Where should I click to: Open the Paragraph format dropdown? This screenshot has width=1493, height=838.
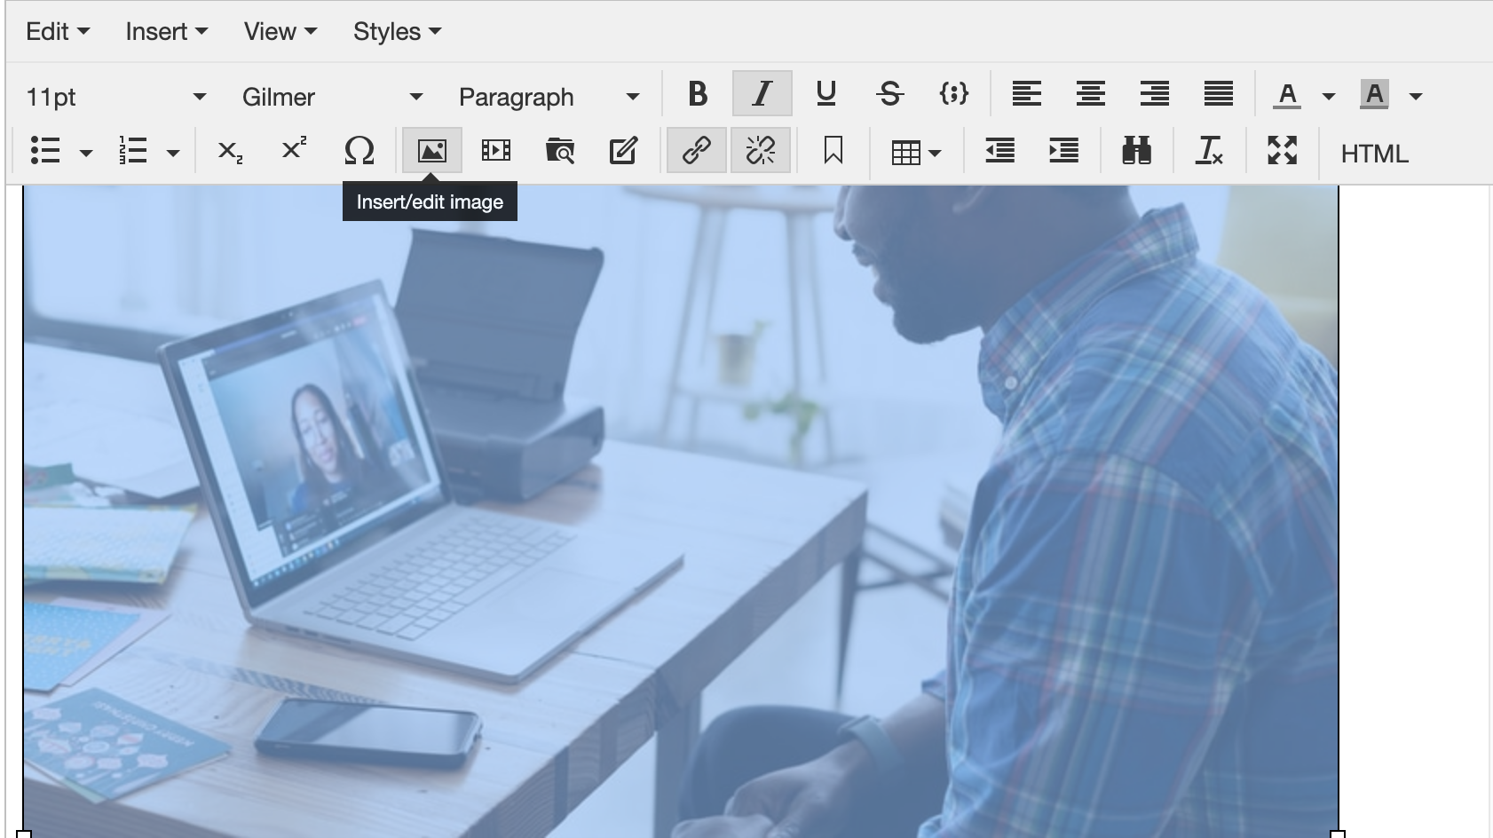(549, 96)
